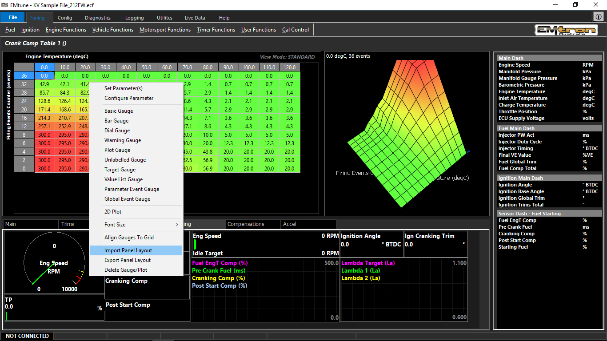Add a Bar Gauge
Screen dimensions: 607x341
point(136,121)
